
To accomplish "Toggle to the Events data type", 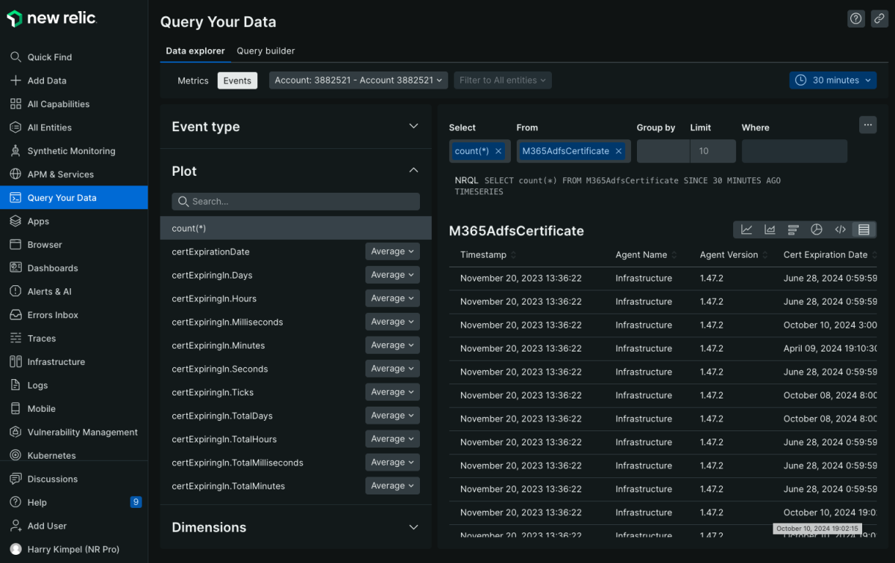I will click(x=237, y=80).
